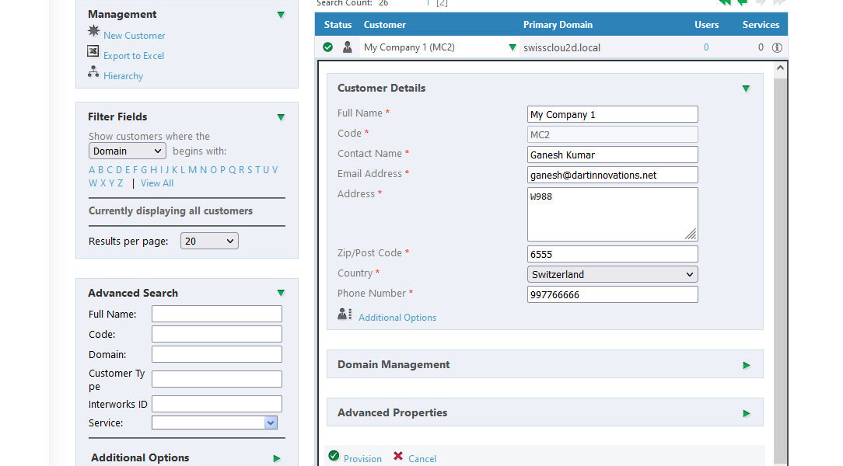The height and width of the screenshot is (466, 843).
Task: Open the Domain filter field dropdown
Action: click(x=127, y=151)
